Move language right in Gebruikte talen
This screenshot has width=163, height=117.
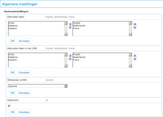coord(70,24)
